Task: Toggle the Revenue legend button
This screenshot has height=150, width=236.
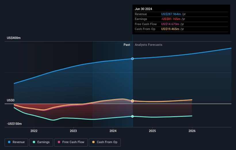Action: click(x=16, y=142)
